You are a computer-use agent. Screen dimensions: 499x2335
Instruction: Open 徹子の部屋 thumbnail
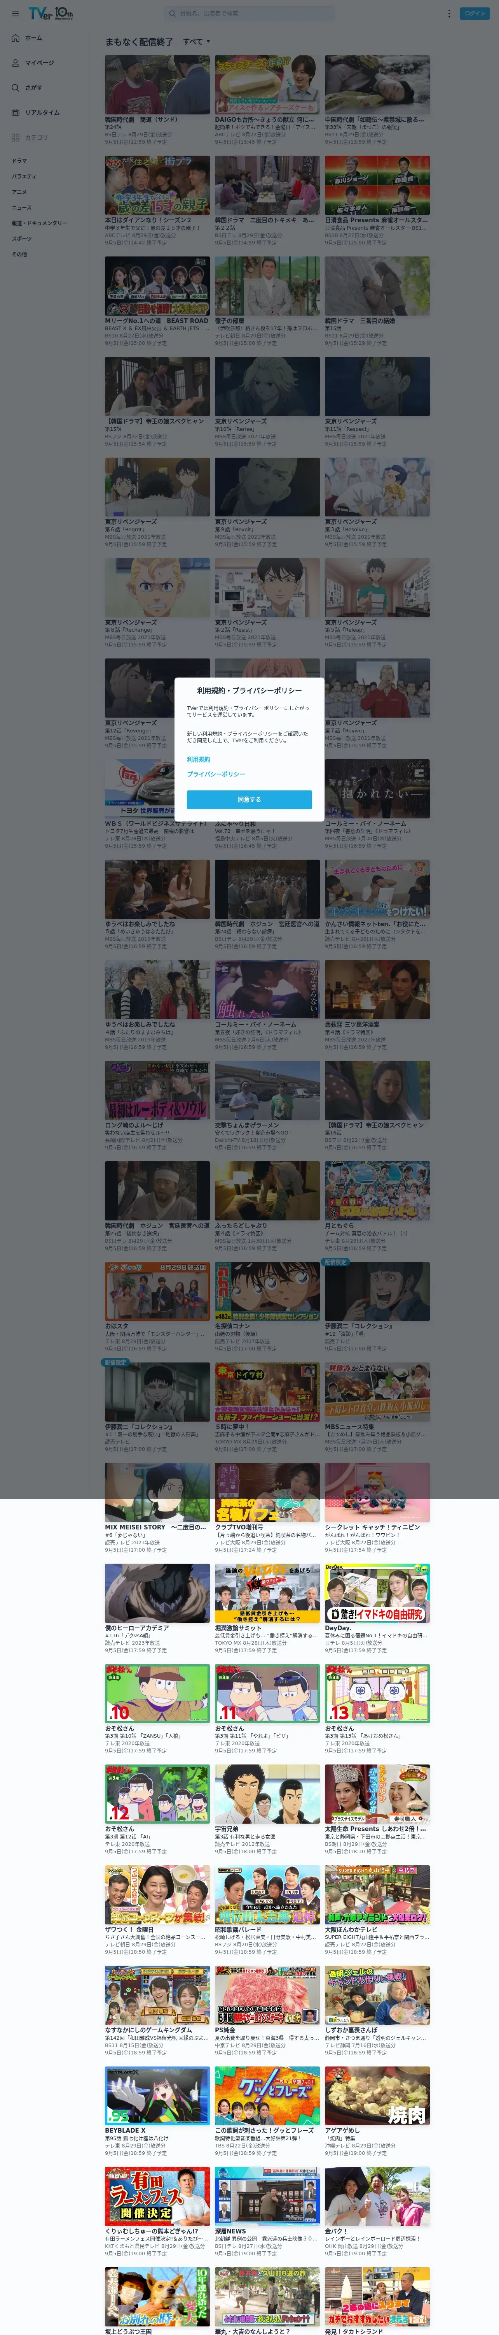click(267, 286)
